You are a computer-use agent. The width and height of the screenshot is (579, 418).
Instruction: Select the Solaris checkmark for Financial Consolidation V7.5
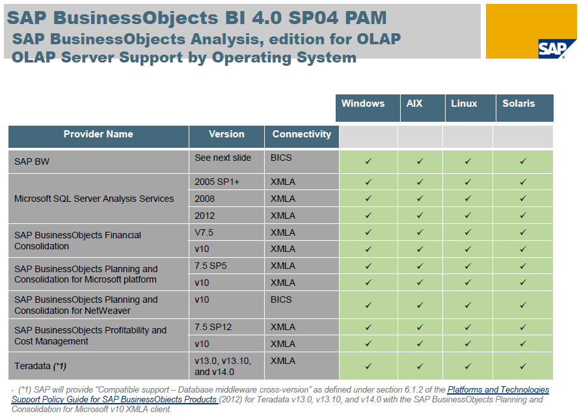point(522,232)
